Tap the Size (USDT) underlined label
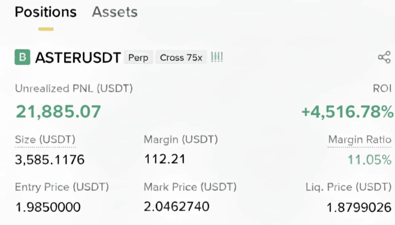Image resolution: width=395 pixels, height=225 pixels. click(x=45, y=139)
